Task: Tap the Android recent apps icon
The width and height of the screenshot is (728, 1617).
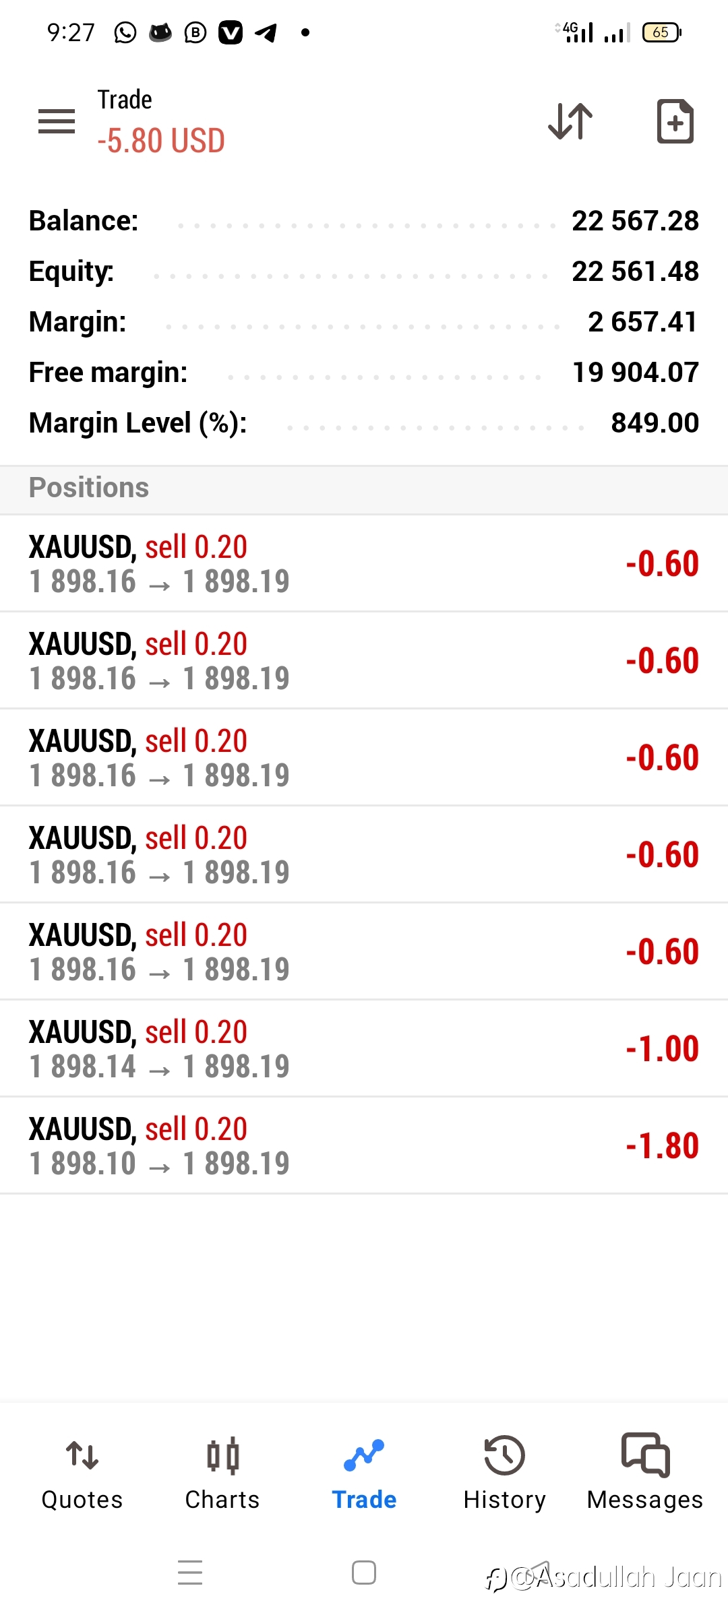Action: [190, 1572]
